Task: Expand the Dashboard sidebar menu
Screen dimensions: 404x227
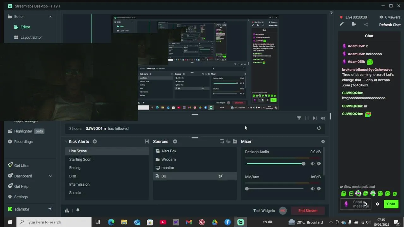Action: pyautogui.click(x=50, y=176)
